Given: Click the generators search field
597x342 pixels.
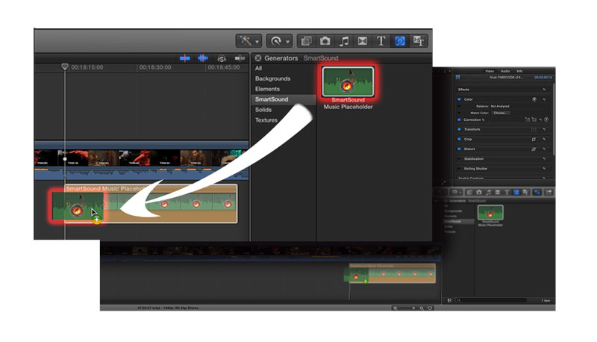Looking at the screenshot, I should pos(492,300).
